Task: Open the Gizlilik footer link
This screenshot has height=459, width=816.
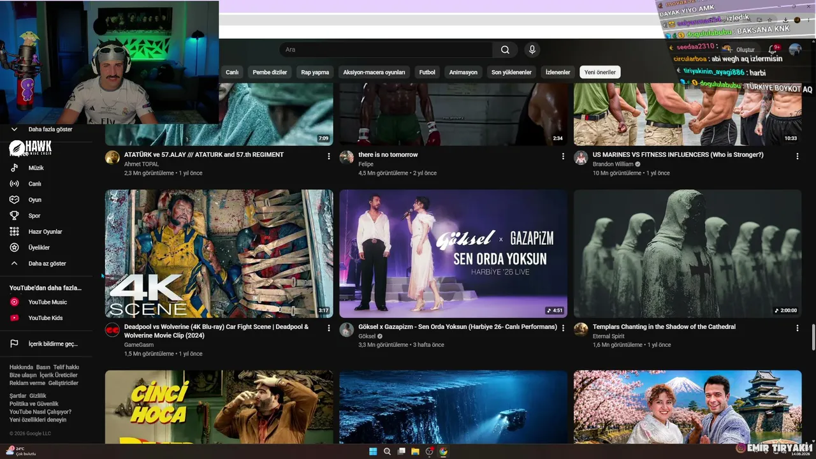Action: [38, 396]
